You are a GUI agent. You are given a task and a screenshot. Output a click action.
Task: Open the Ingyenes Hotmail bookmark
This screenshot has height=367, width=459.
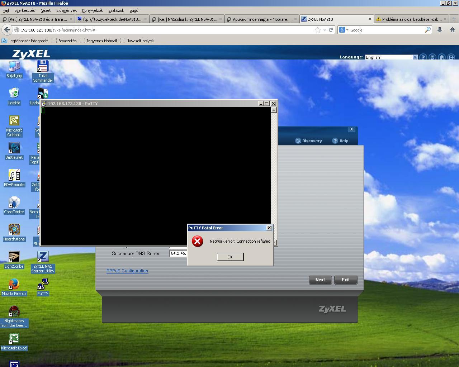(x=98, y=41)
